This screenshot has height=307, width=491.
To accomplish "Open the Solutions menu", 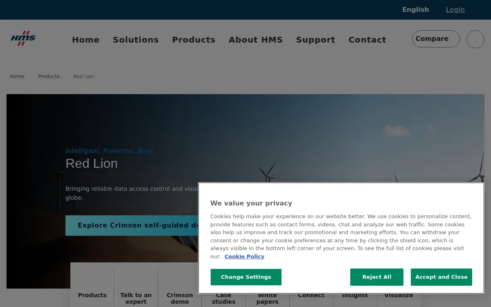I will point(135,40).
